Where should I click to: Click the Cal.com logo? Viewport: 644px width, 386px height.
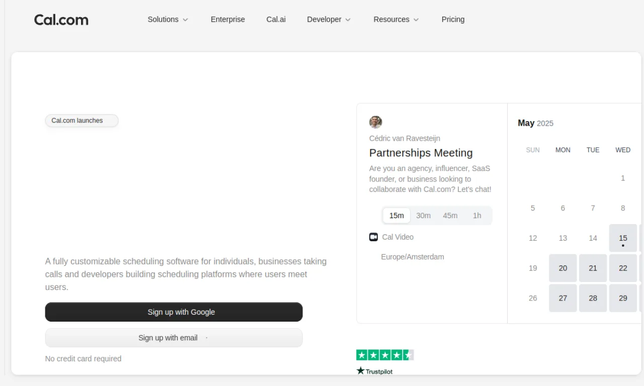[x=61, y=20]
